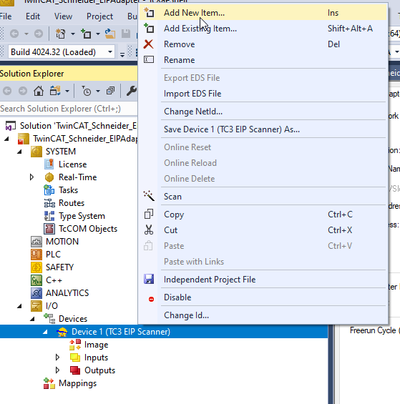Viewport: 400px width, 404px height.
Task: Select Image under Device 1
Action: click(96, 345)
